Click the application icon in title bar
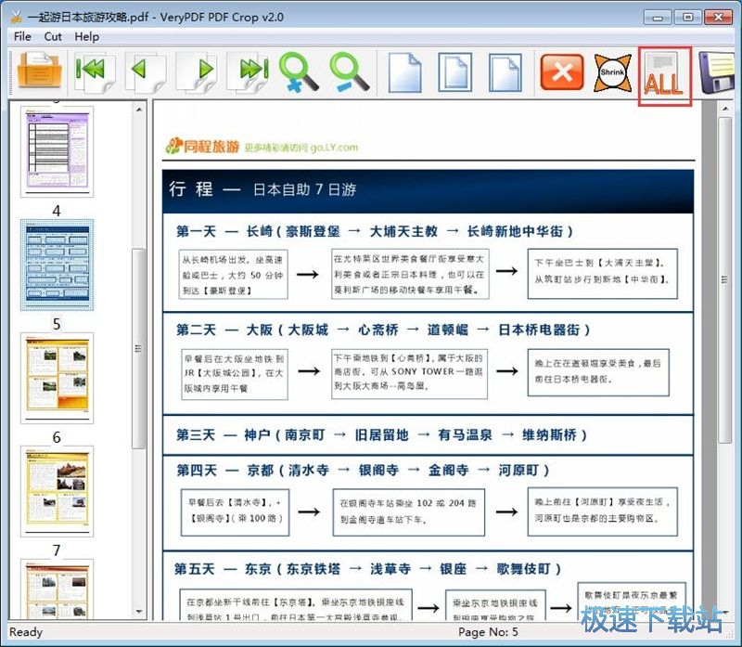The width and height of the screenshot is (742, 647). pyautogui.click(x=17, y=17)
